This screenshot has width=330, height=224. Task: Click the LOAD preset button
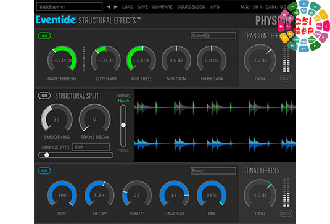click(x=128, y=7)
